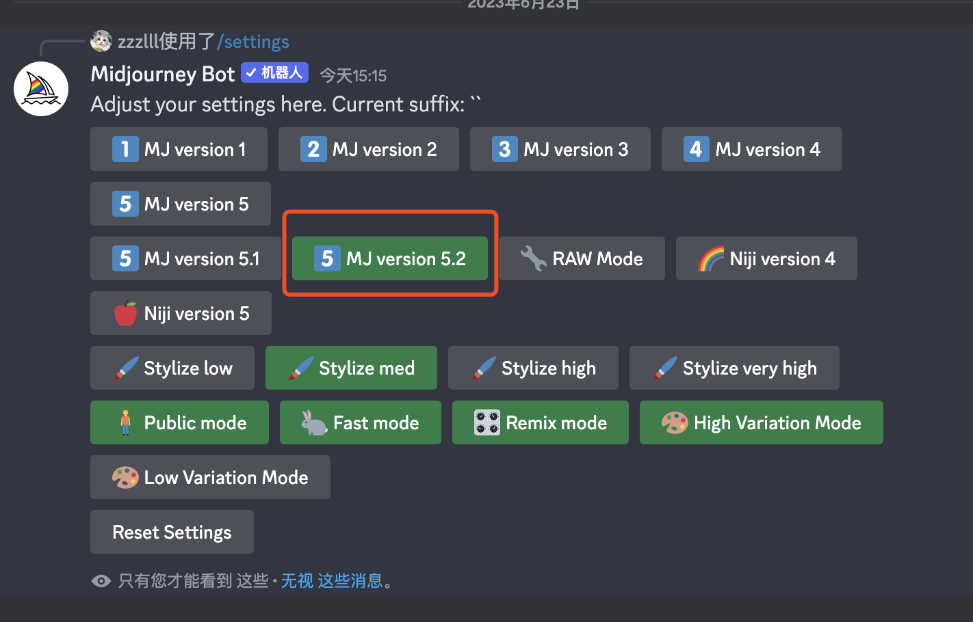Enable RAW Mode
This screenshot has width=973, height=622.
coord(582,258)
